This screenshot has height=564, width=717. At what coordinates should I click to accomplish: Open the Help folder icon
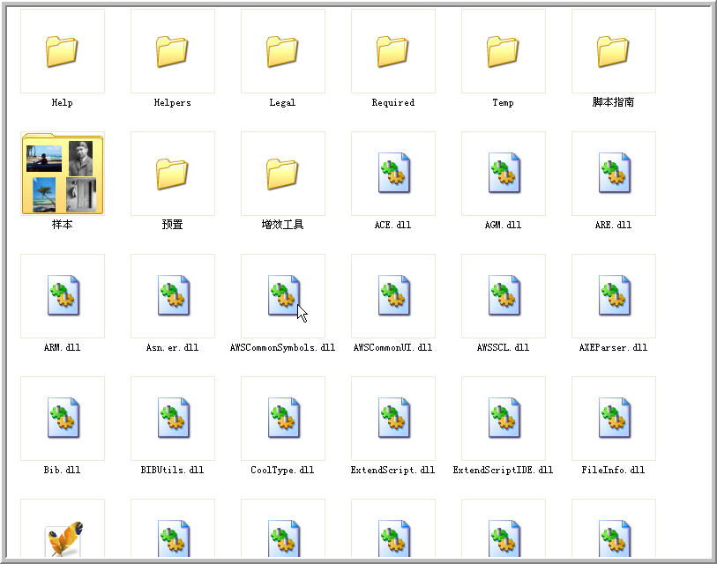[x=63, y=52]
